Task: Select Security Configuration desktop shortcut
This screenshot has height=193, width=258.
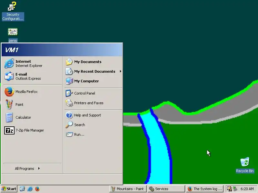Action: pyautogui.click(x=13, y=11)
